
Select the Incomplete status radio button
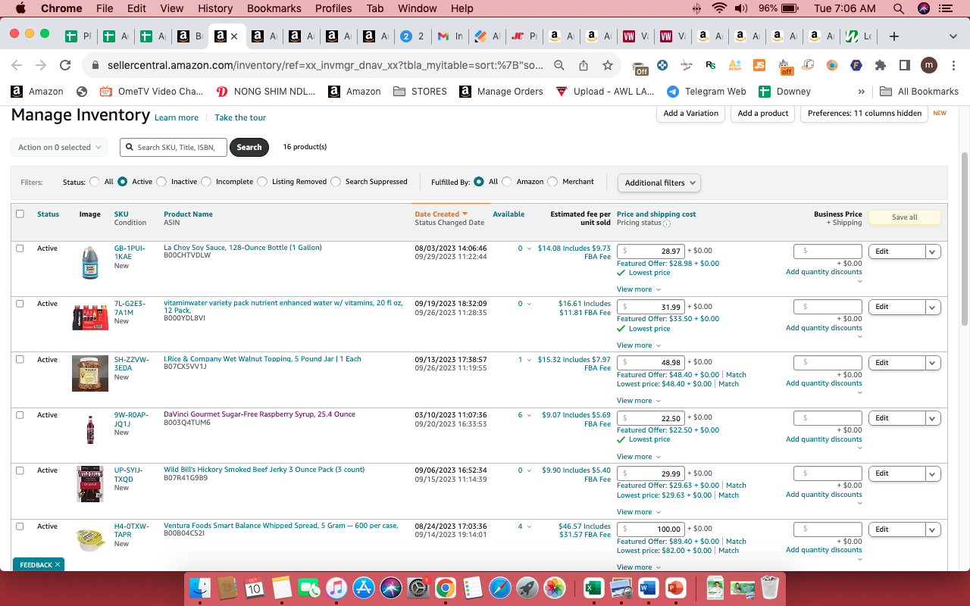coord(206,182)
